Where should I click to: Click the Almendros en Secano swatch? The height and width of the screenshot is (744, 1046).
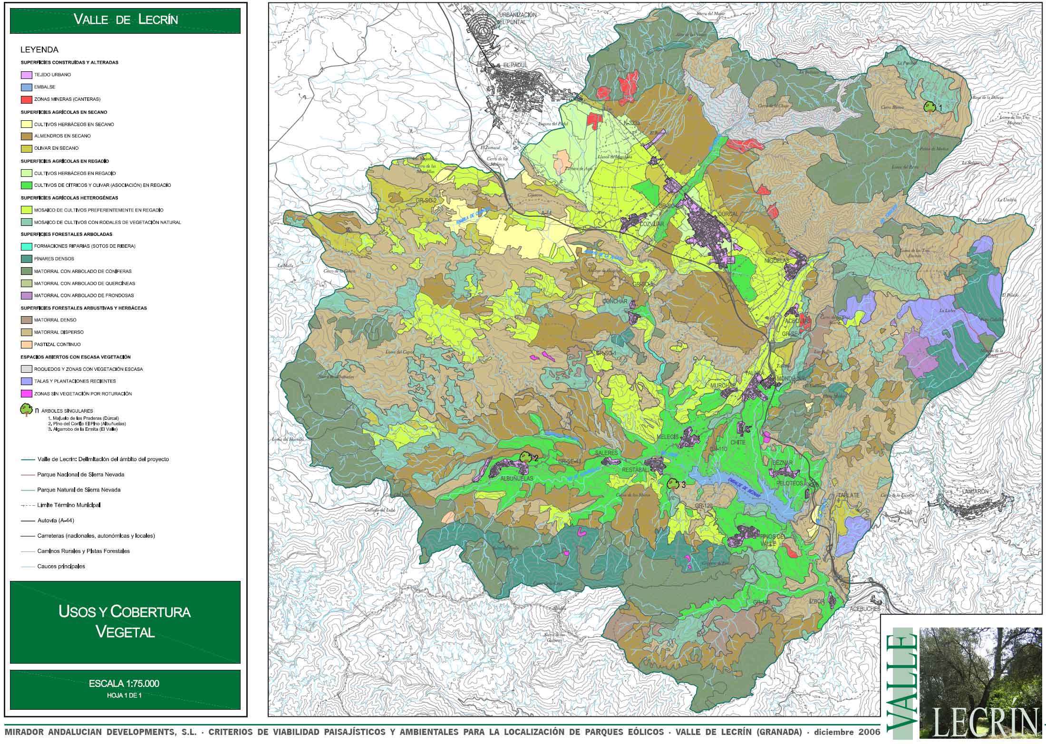pos(27,136)
